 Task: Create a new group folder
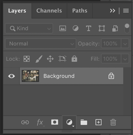[84, 122]
